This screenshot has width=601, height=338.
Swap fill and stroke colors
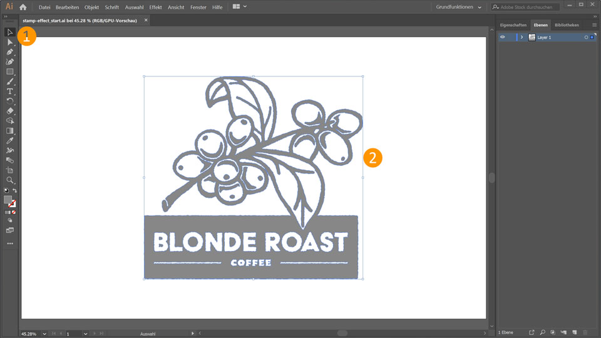pyautogui.click(x=14, y=190)
